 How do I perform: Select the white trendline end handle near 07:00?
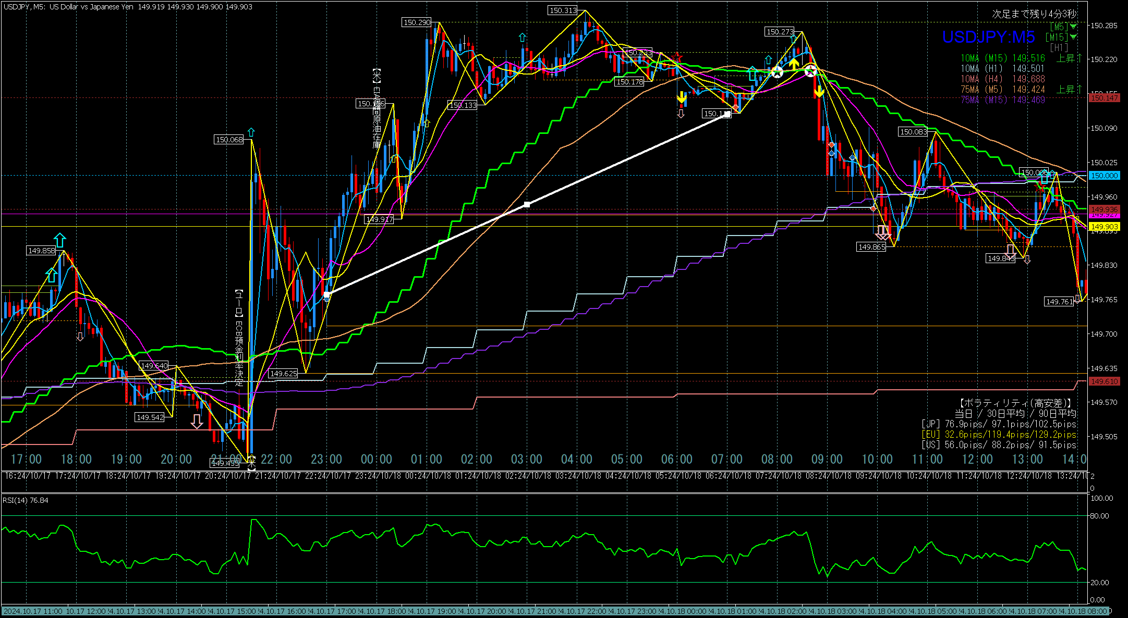tap(727, 114)
